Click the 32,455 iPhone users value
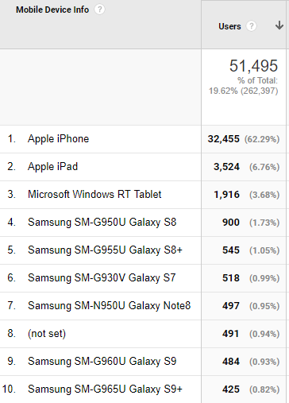The width and height of the screenshot is (289, 403). tap(223, 139)
